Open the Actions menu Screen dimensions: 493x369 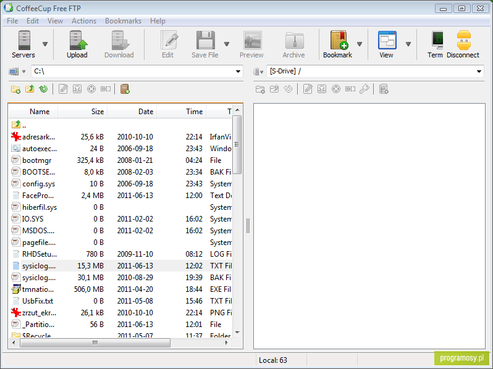point(84,21)
